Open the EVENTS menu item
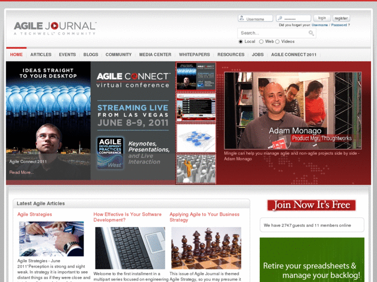This screenshot has width=377, height=282. point(67,54)
